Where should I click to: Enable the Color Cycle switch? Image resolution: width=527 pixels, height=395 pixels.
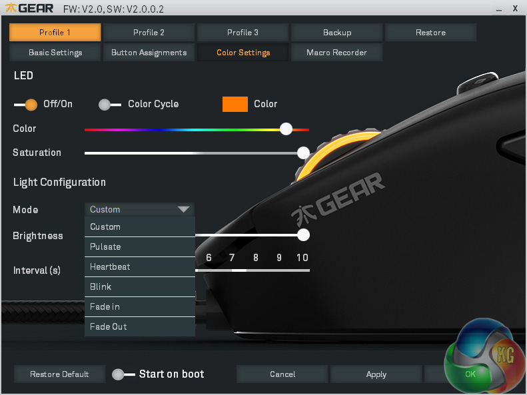point(109,105)
